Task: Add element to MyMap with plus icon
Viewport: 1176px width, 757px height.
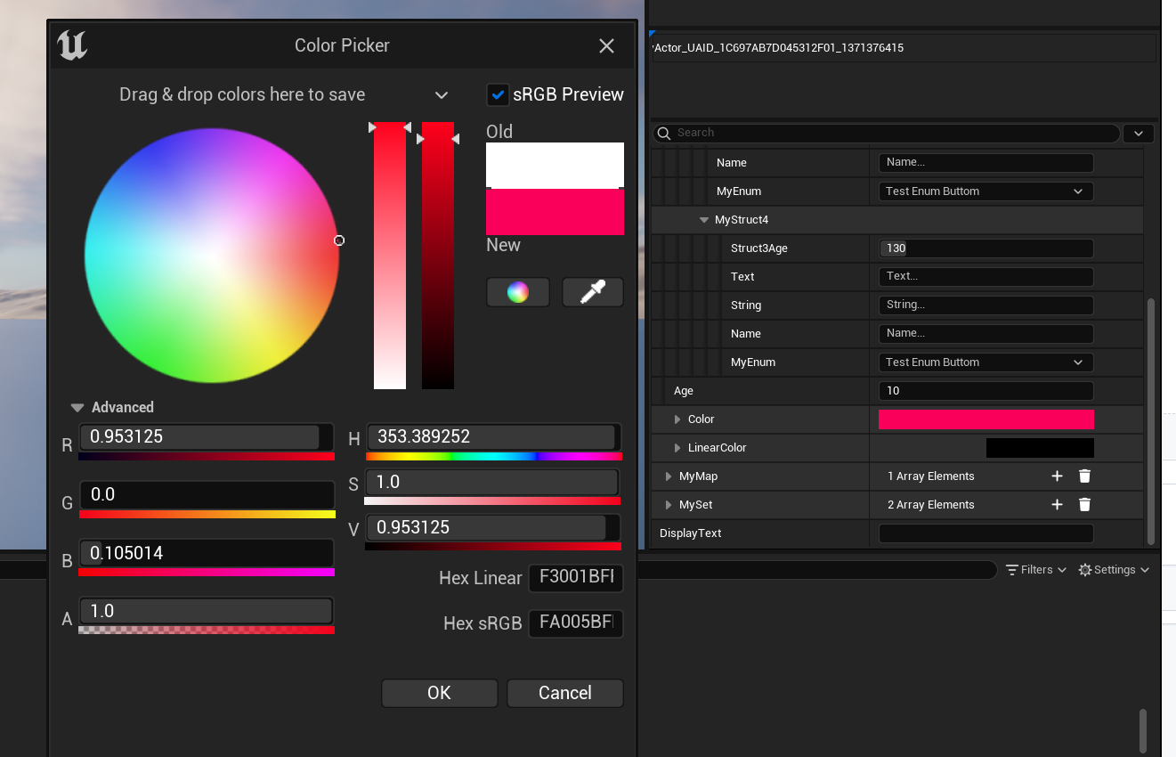Action: [x=1057, y=476]
